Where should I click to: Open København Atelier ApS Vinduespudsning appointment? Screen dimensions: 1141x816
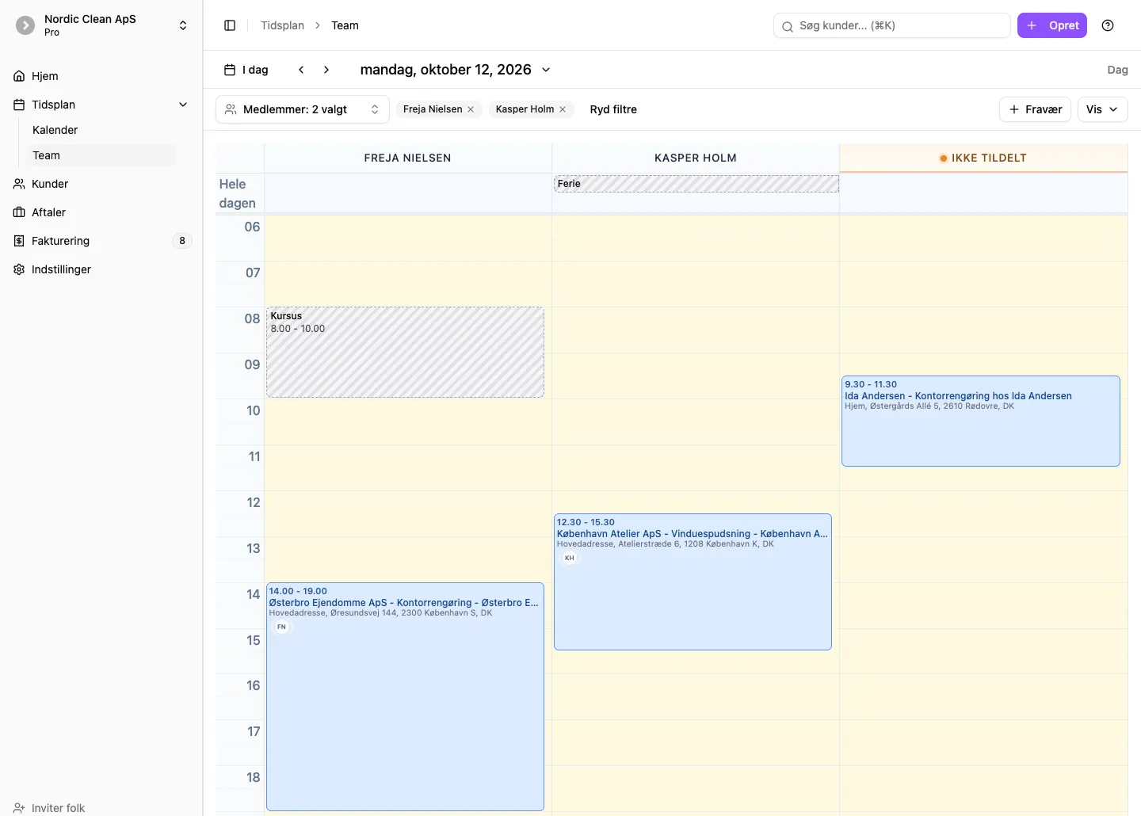click(x=693, y=581)
